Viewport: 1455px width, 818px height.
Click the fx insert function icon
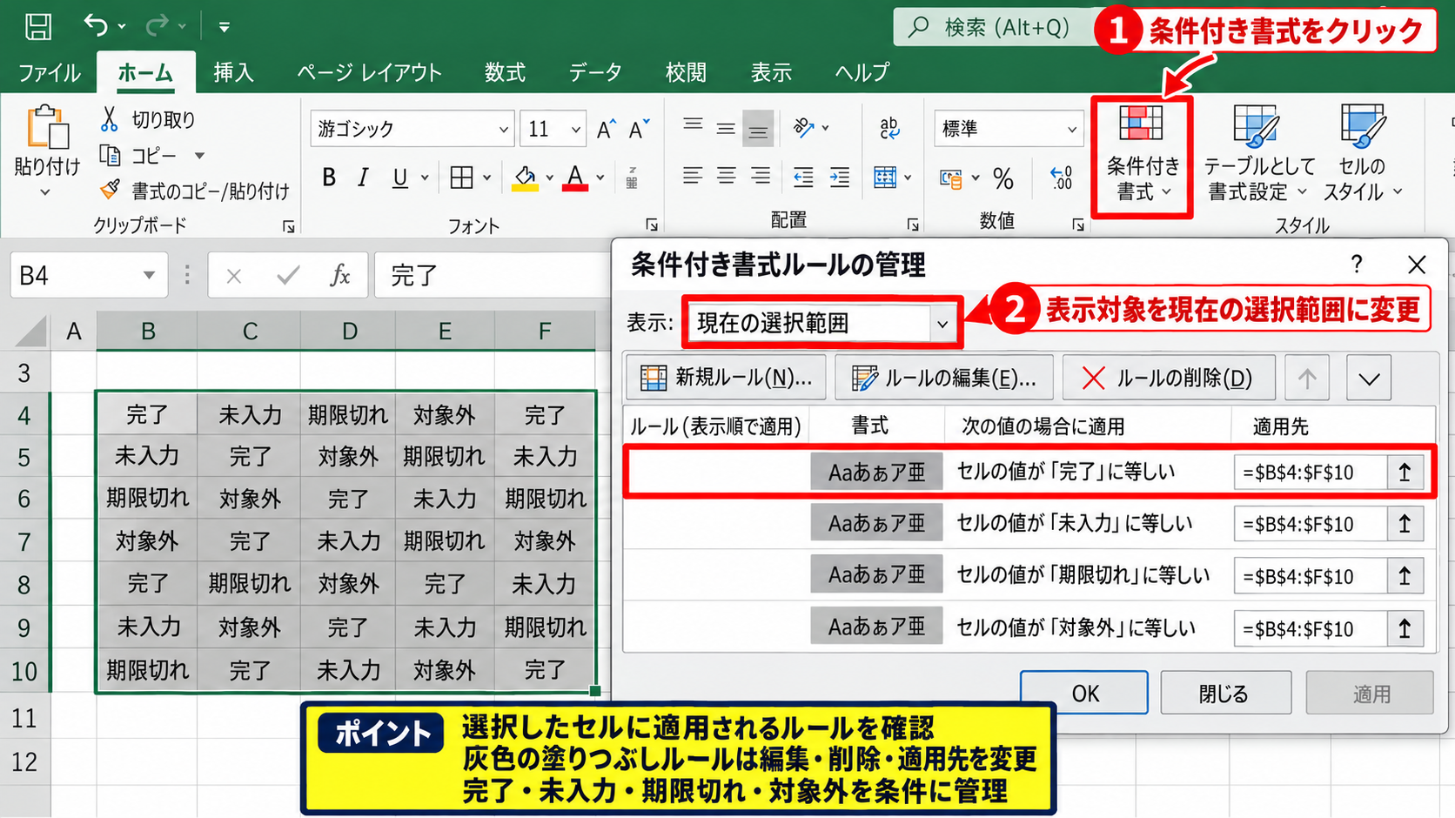[x=339, y=276]
